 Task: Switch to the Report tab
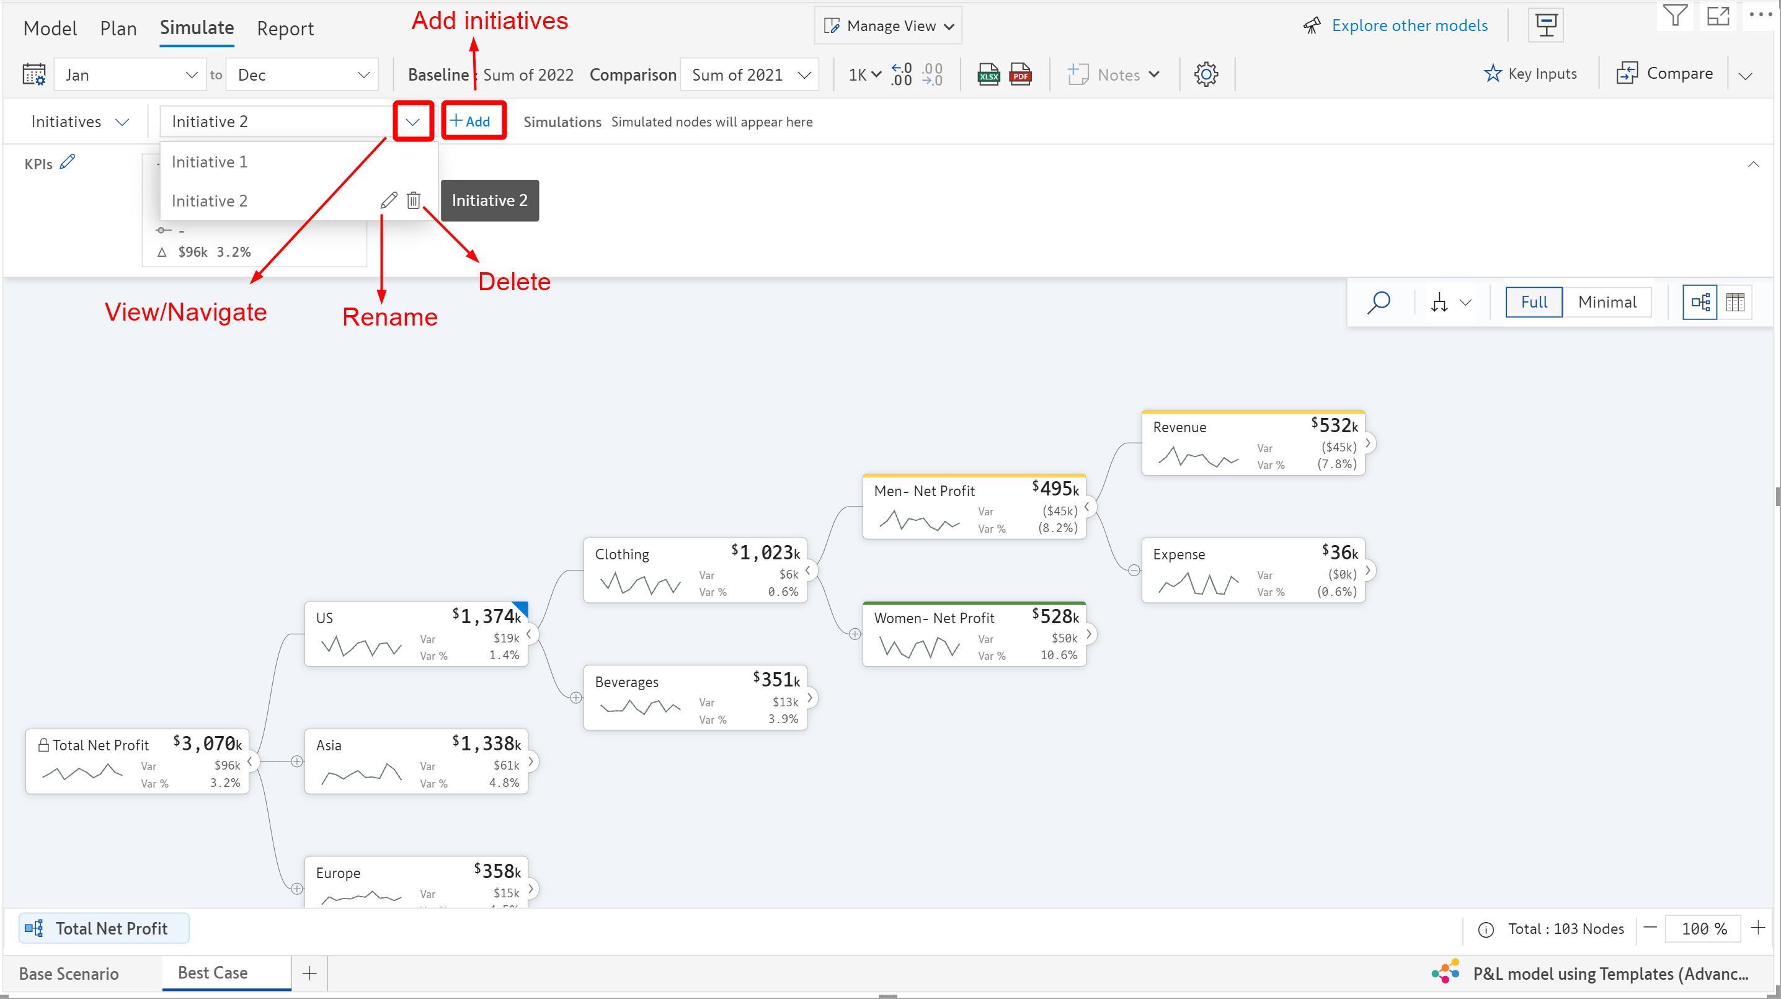(285, 29)
